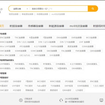The height and width of the screenshot is (105, 105).
Task: Select the SMA连接器 category tag
Action: [62, 38]
